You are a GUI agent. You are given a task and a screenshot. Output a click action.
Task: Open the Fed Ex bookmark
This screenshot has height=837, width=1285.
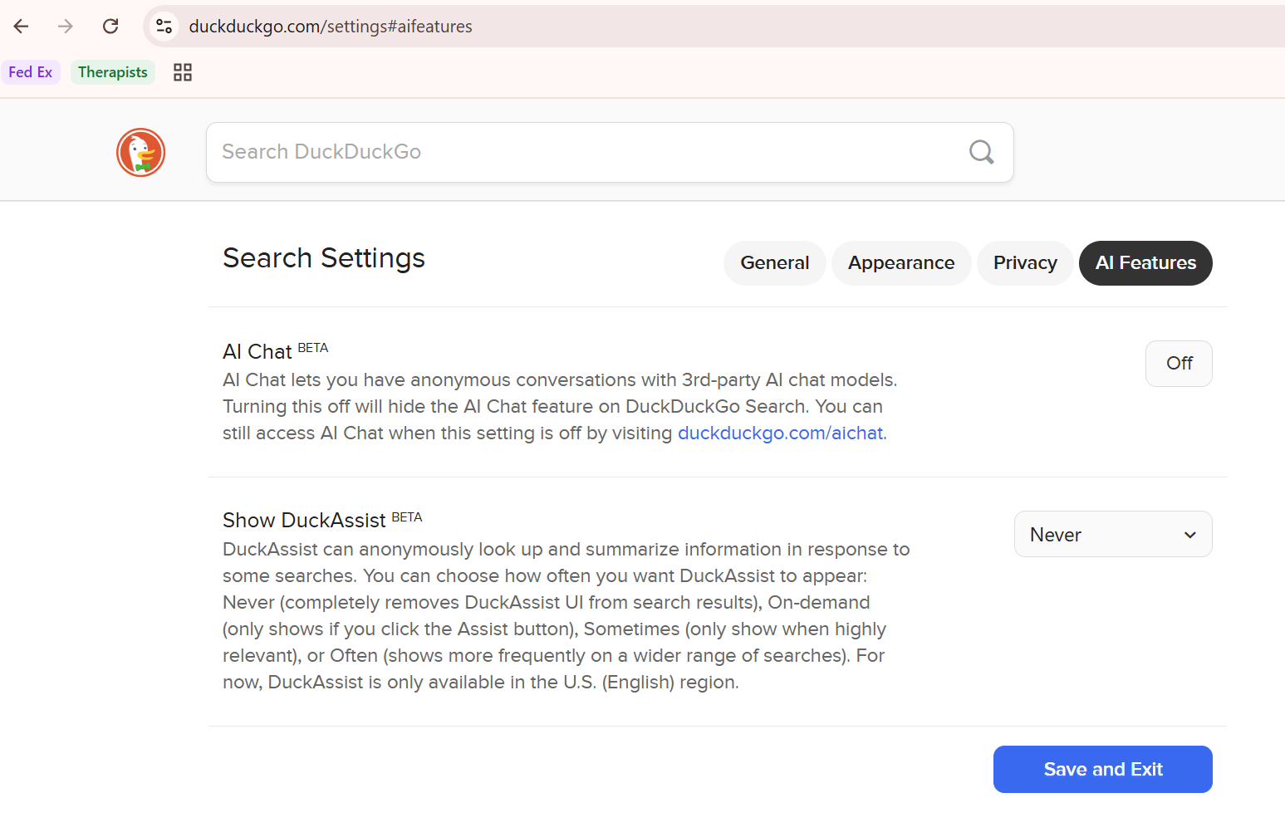[x=31, y=72]
